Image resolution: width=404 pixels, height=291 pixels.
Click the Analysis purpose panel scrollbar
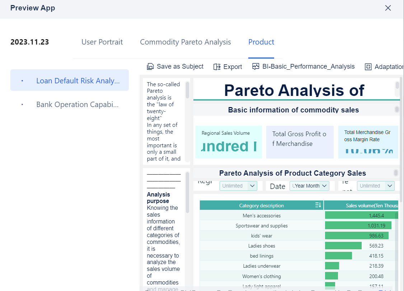187,192
